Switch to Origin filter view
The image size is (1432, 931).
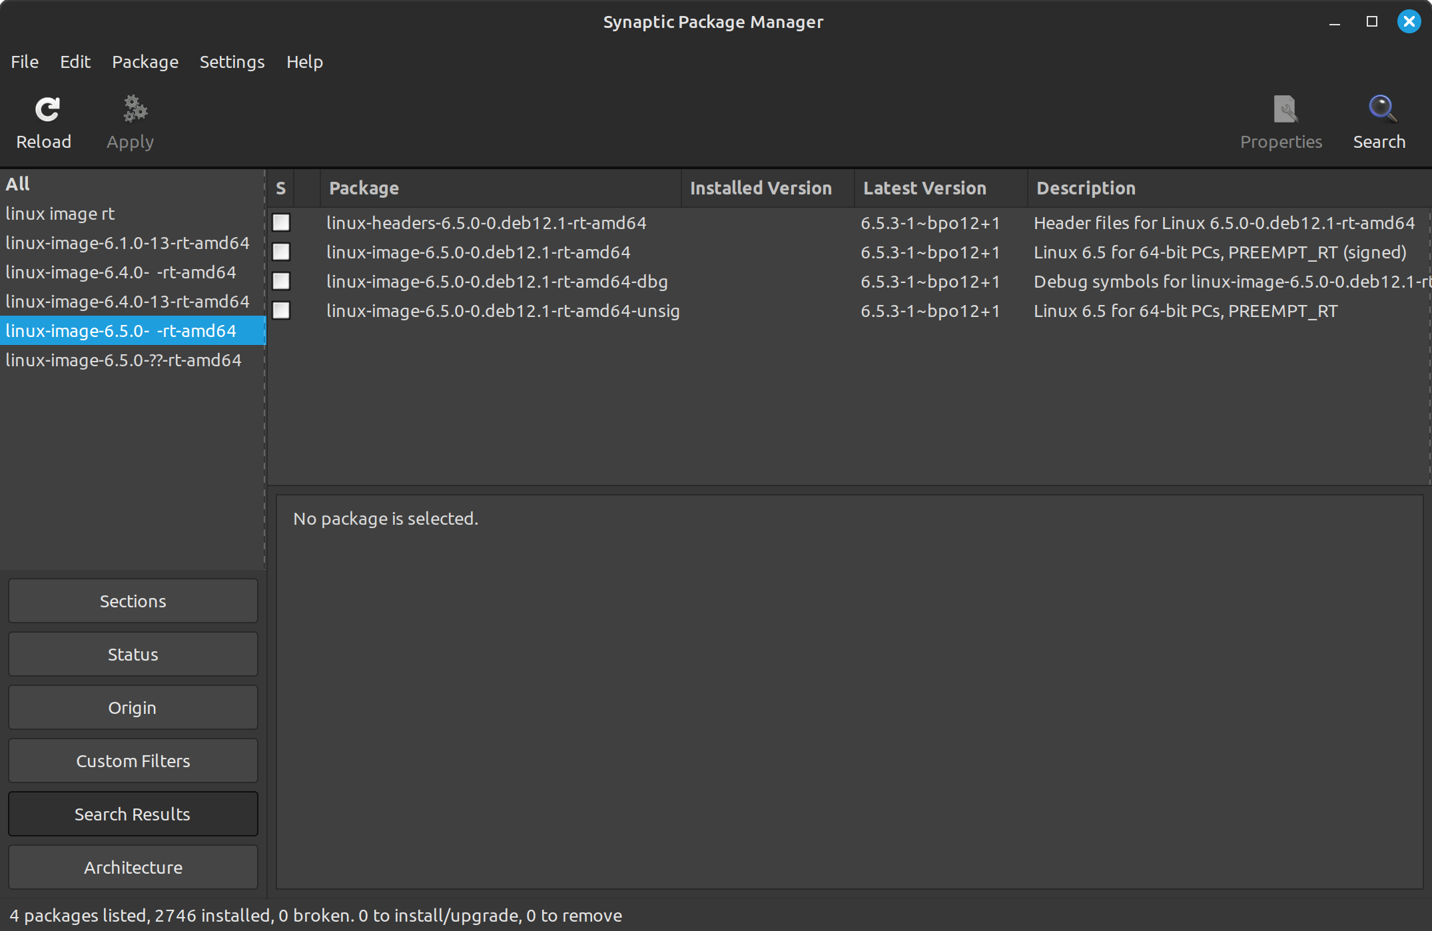point(133,707)
